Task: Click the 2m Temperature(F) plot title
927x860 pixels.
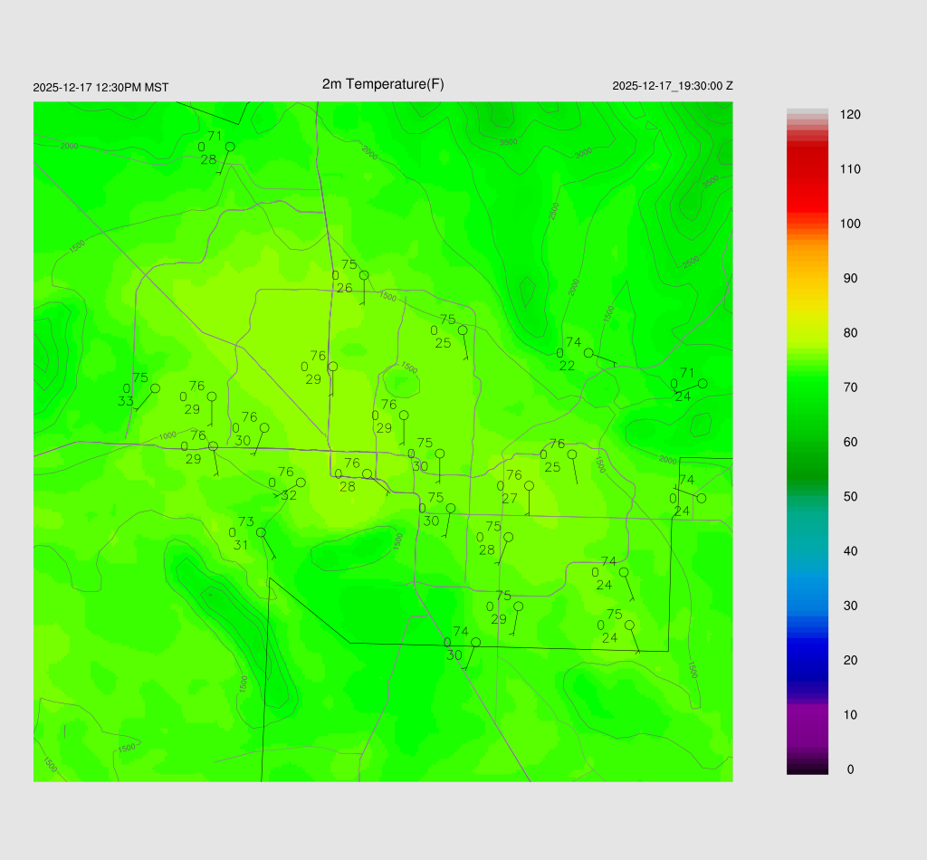Action: [x=383, y=84]
